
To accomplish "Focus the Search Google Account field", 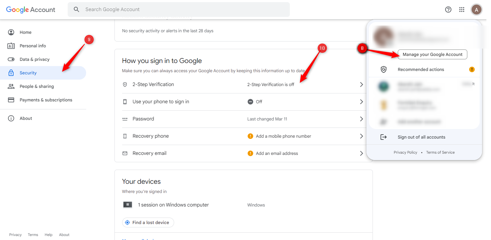I will [x=179, y=10].
